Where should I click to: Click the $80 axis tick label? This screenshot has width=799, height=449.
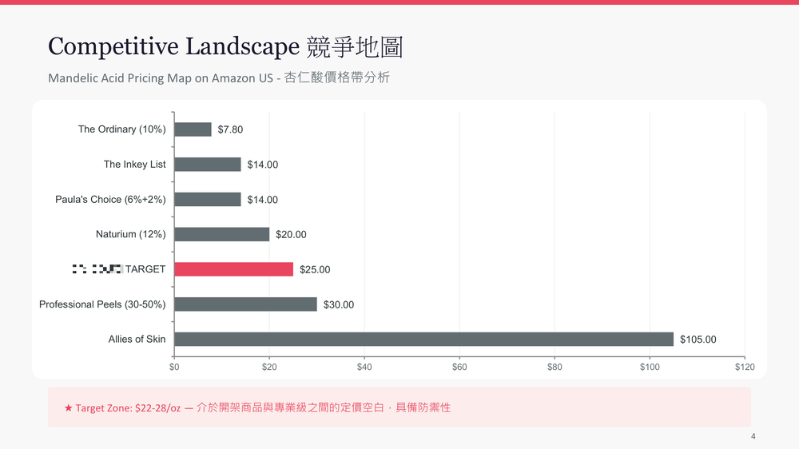(555, 367)
